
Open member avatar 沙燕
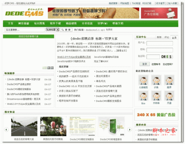156,80
